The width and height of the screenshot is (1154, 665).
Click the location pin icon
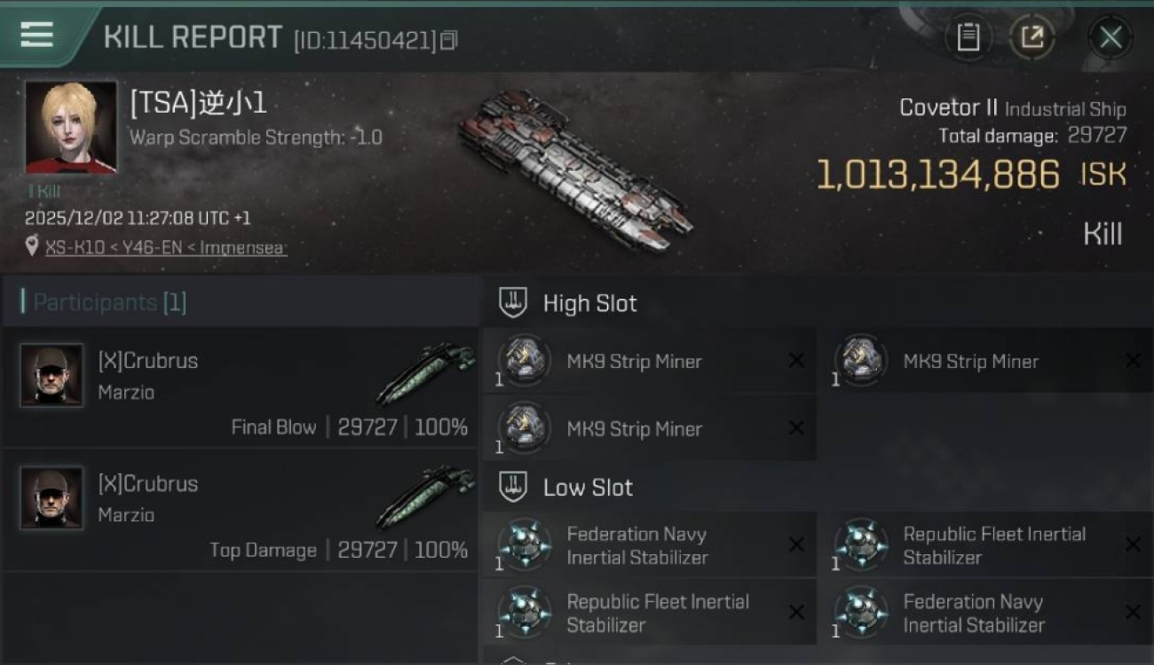click(x=32, y=246)
